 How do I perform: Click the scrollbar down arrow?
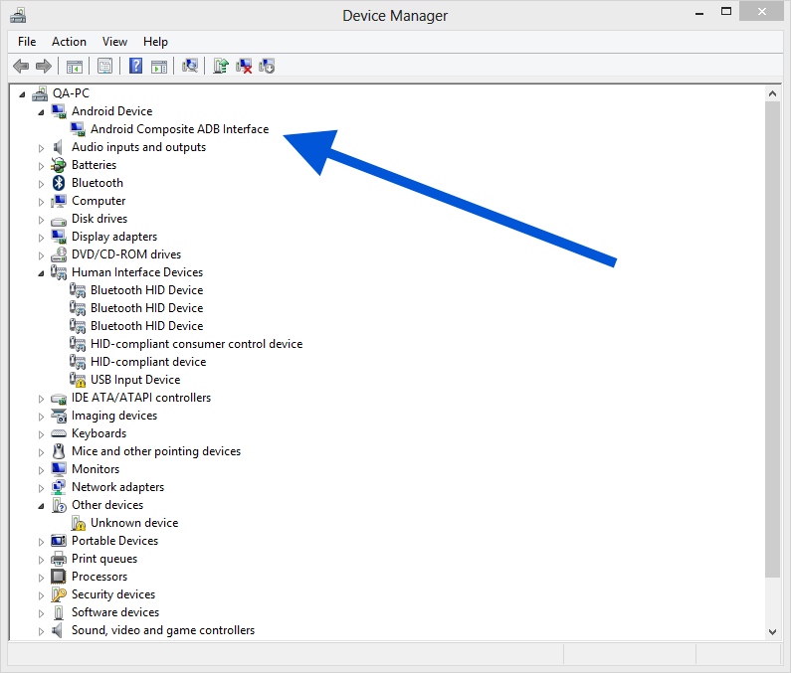(772, 631)
